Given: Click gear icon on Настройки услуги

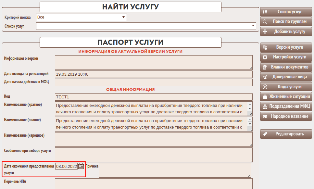Looking at the screenshot, I should pos(265,57).
